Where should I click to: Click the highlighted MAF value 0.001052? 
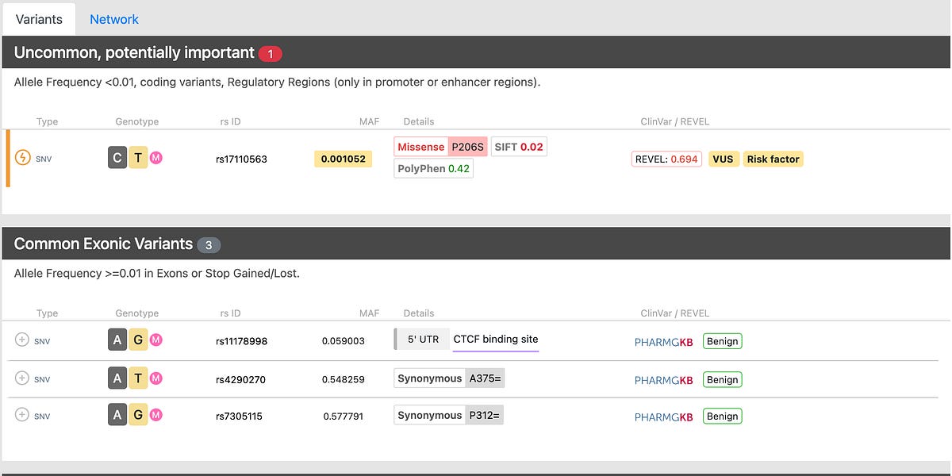pos(343,159)
